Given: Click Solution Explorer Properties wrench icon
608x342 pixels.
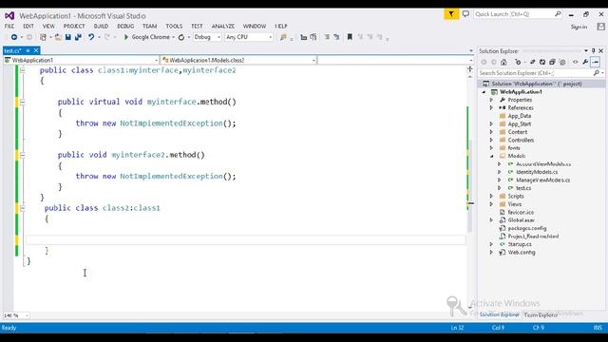Looking at the screenshot, I should [585, 62].
